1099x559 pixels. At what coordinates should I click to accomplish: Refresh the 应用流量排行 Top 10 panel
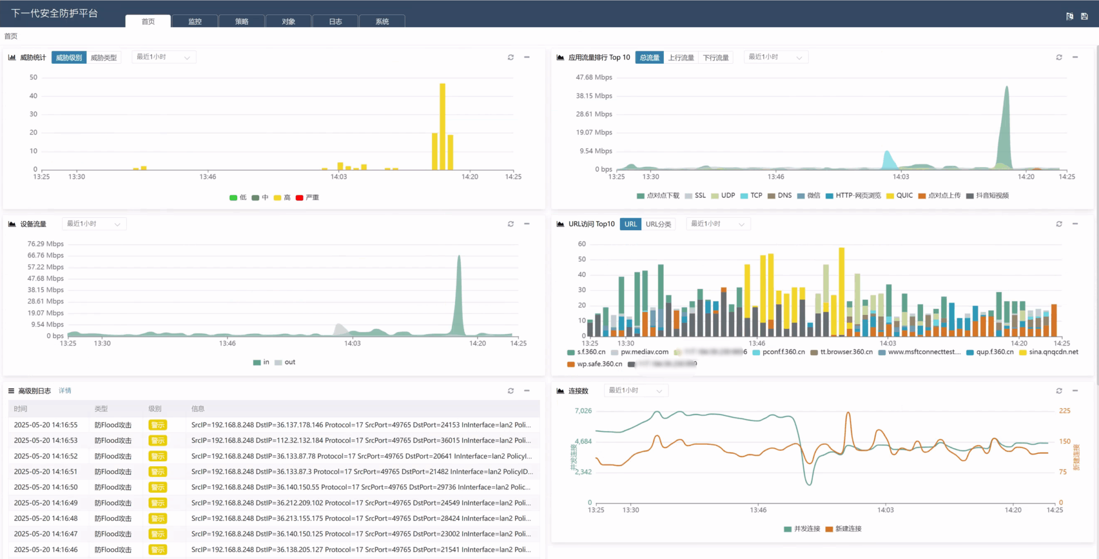coord(1059,57)
